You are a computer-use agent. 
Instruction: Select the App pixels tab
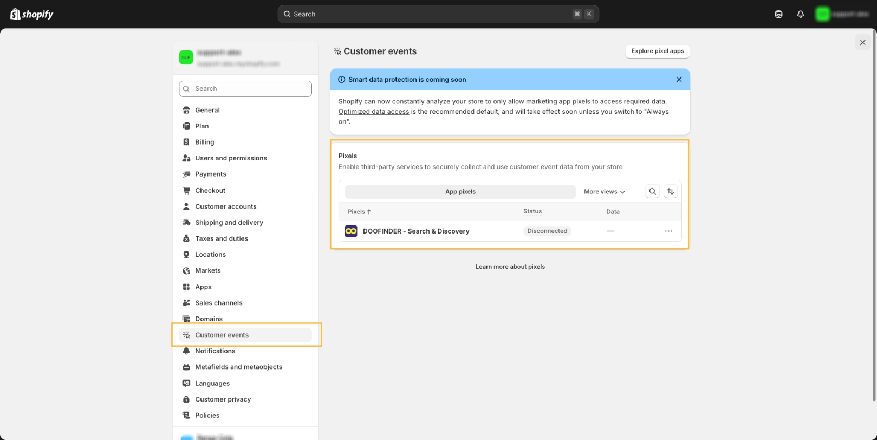[460, 192]
